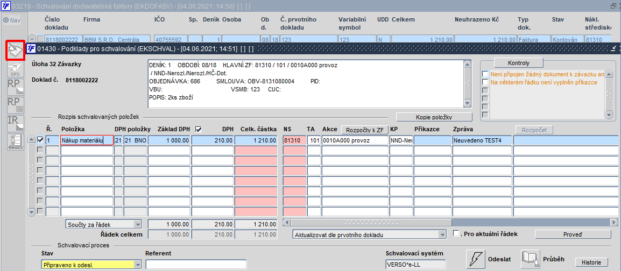Click the Schvalovací systém field VERSO*e-LL
This screenshot has width=621, height=271.
pos(415,264)
